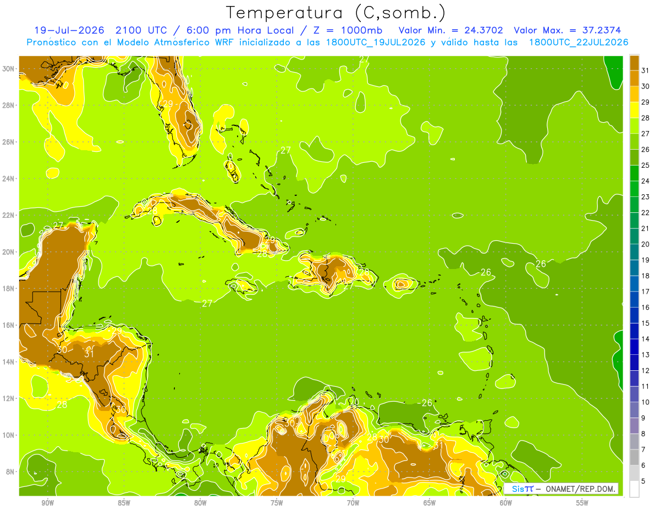
Task: Click the '20N' latitude label
Action: pyautogui.click(x=9, y=252)
